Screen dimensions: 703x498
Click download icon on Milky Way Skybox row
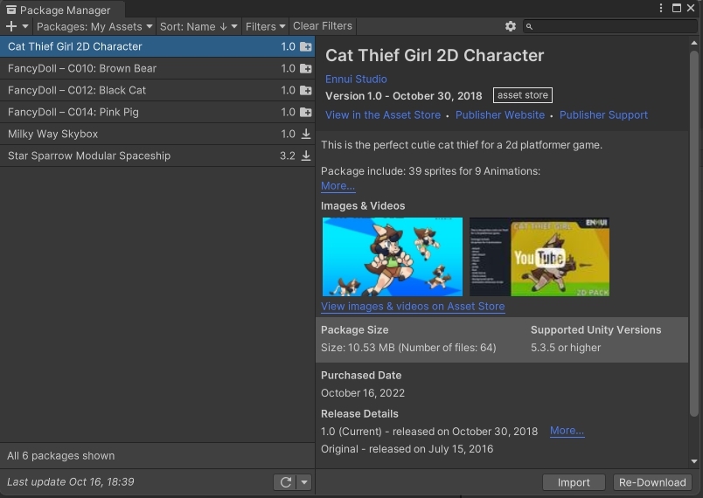306,134
